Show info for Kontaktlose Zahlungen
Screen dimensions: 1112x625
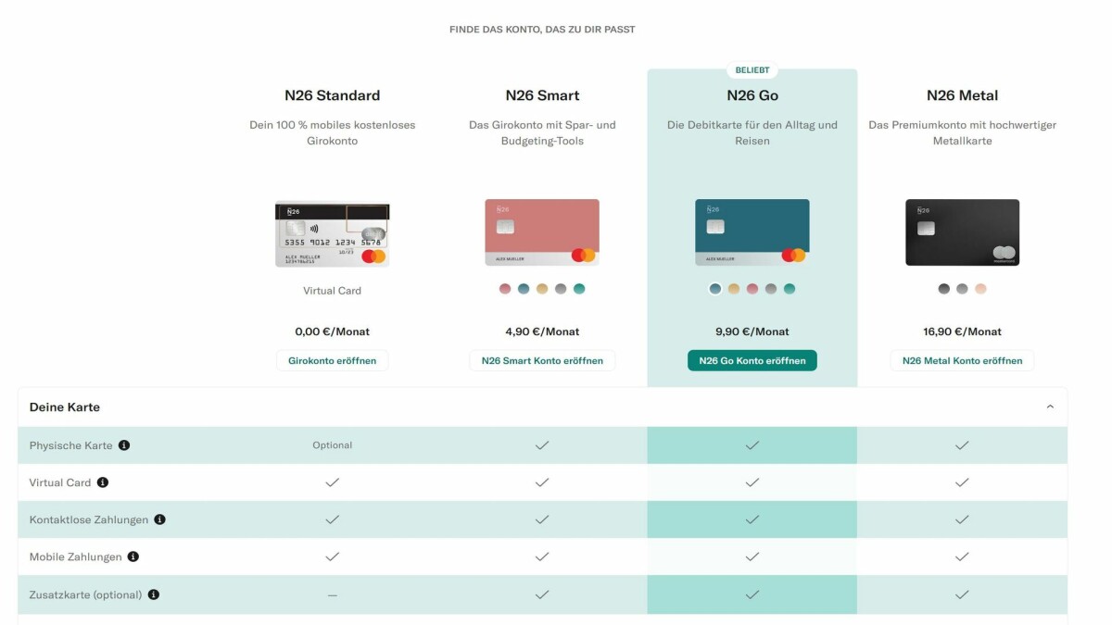tap(158, 519)
